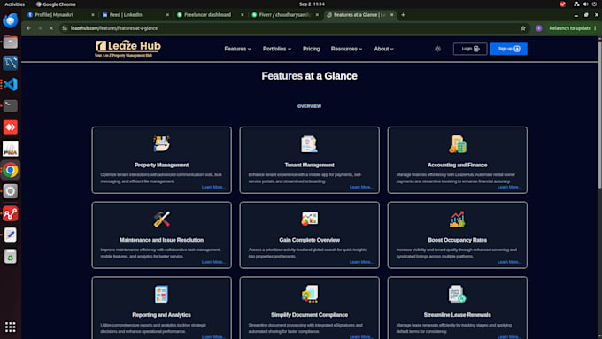The height and width of the screenshot is (339, 602).
Task: Click the Login button
Action: tap(470, 49)
